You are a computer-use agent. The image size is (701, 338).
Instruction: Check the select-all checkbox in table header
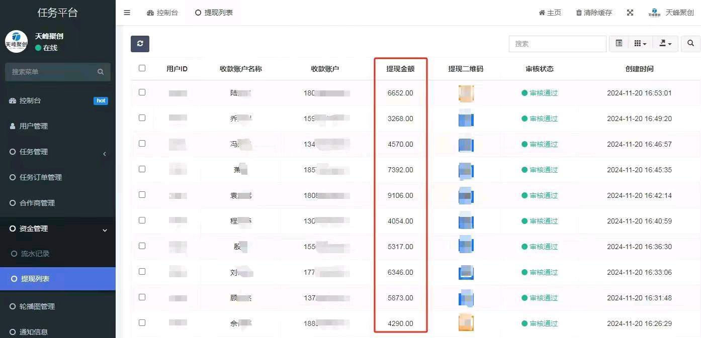(142, 68)
